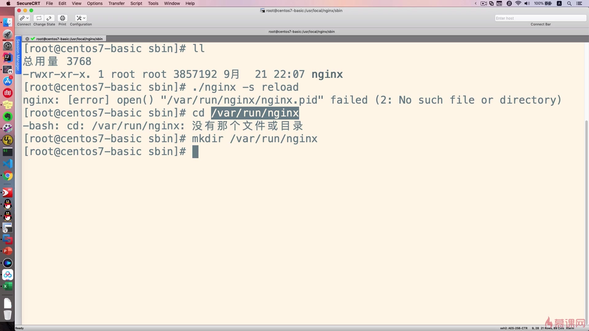Viewport: 589px width, 331px height.
Task: Click the Connect link icon
Action: tap(22, 18)
